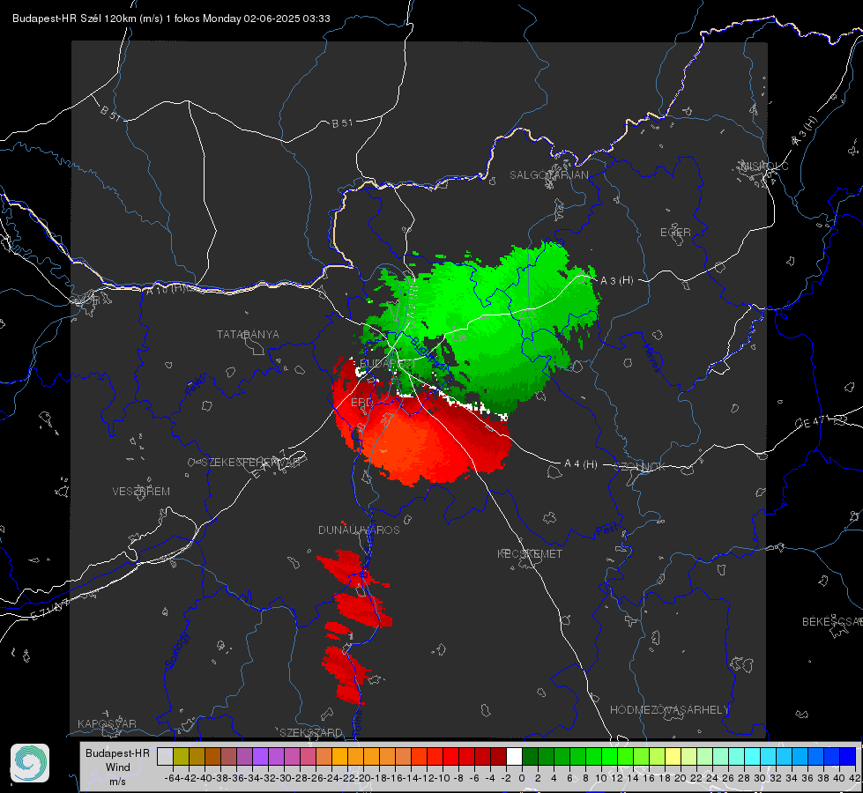
Task: Click the '-10' value in the legend scale
Action: coord(443,778)
